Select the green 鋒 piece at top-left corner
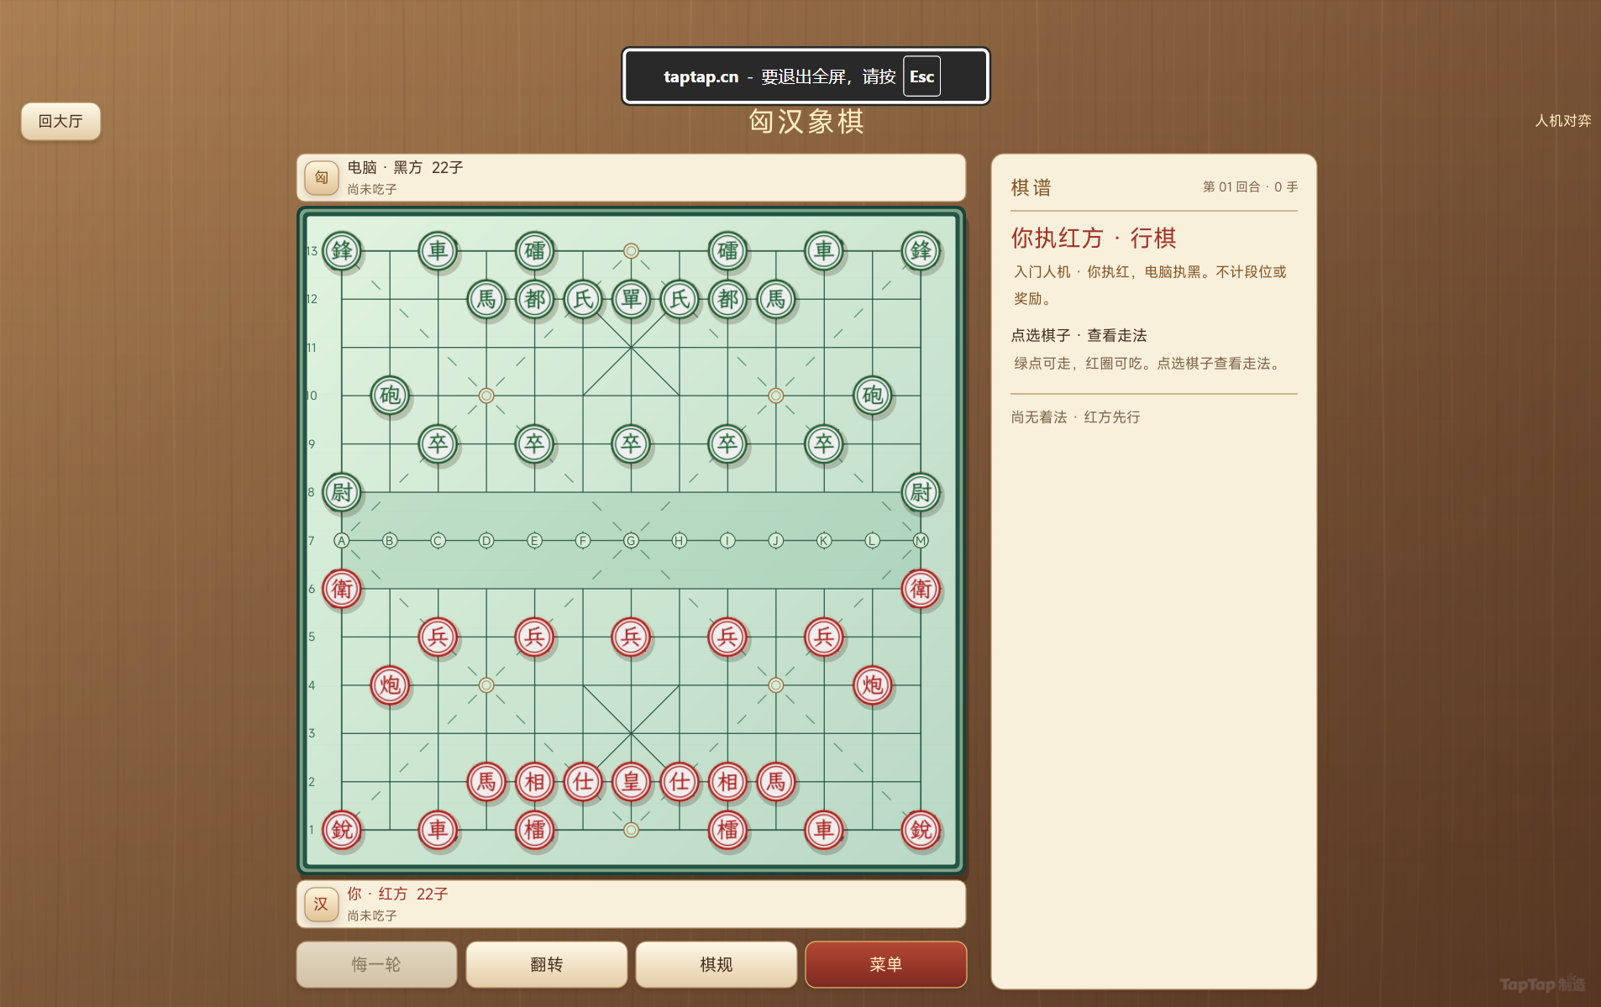The width and height of the screenshot is (1601, 1007). 342,250
